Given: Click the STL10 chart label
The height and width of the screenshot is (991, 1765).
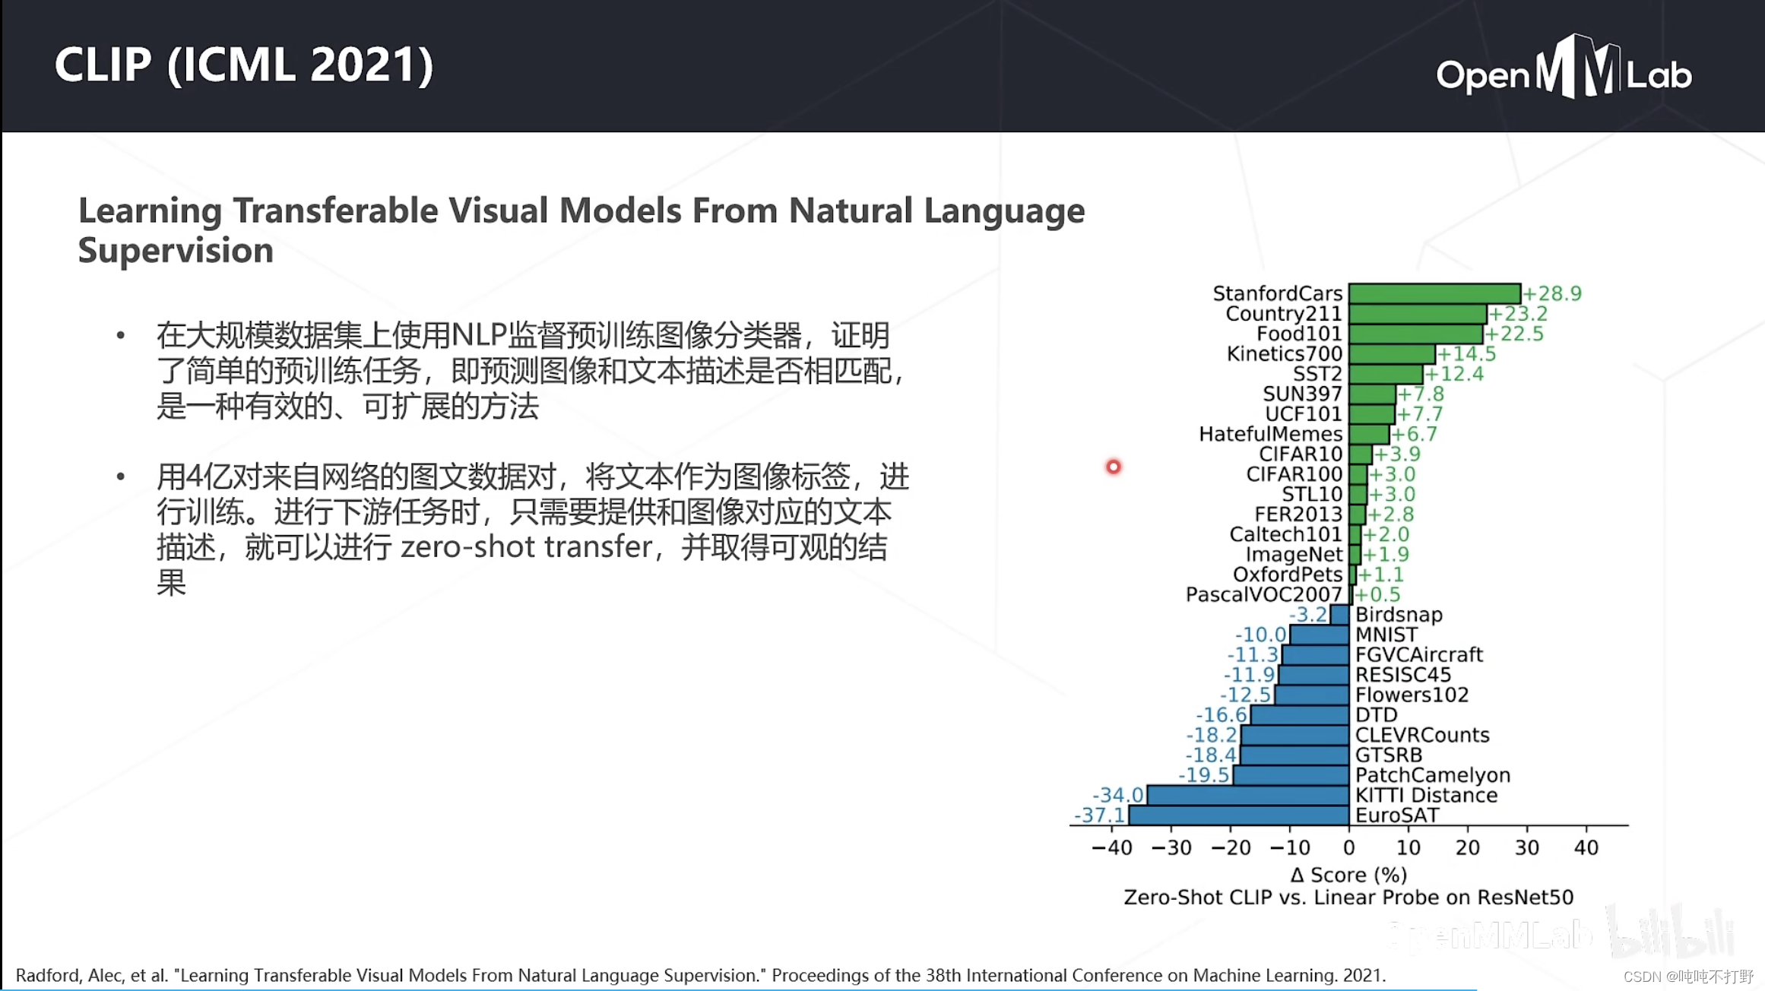Looking at the screenshot, I should coord(1313,494).
